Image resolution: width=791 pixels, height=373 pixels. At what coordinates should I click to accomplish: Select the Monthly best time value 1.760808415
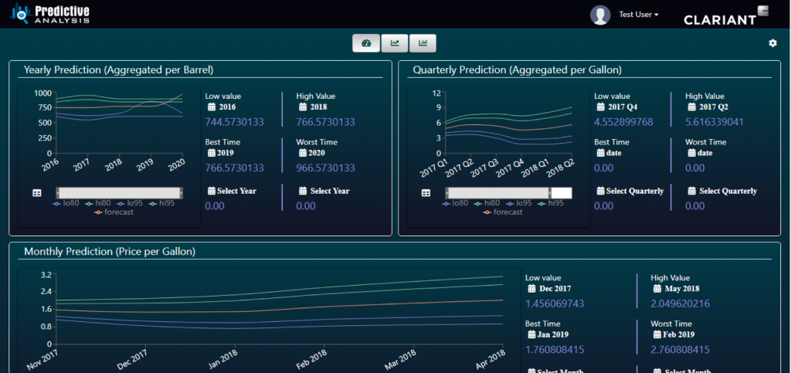pyautogui.click(x=555, y=349)
